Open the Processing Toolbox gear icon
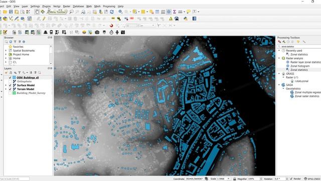 coord(169,12)
